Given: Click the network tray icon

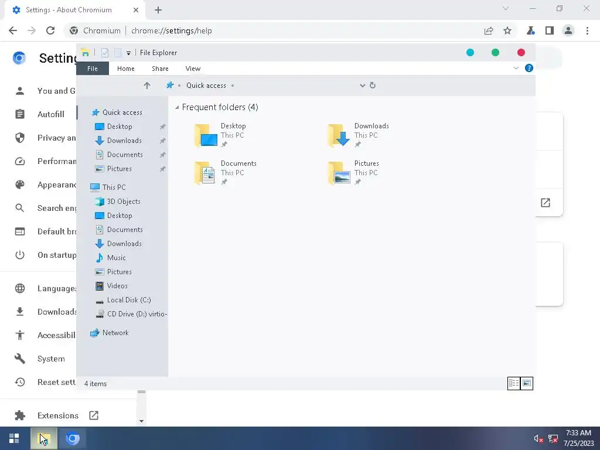Looking at the screenshot, I should point(553,439).
